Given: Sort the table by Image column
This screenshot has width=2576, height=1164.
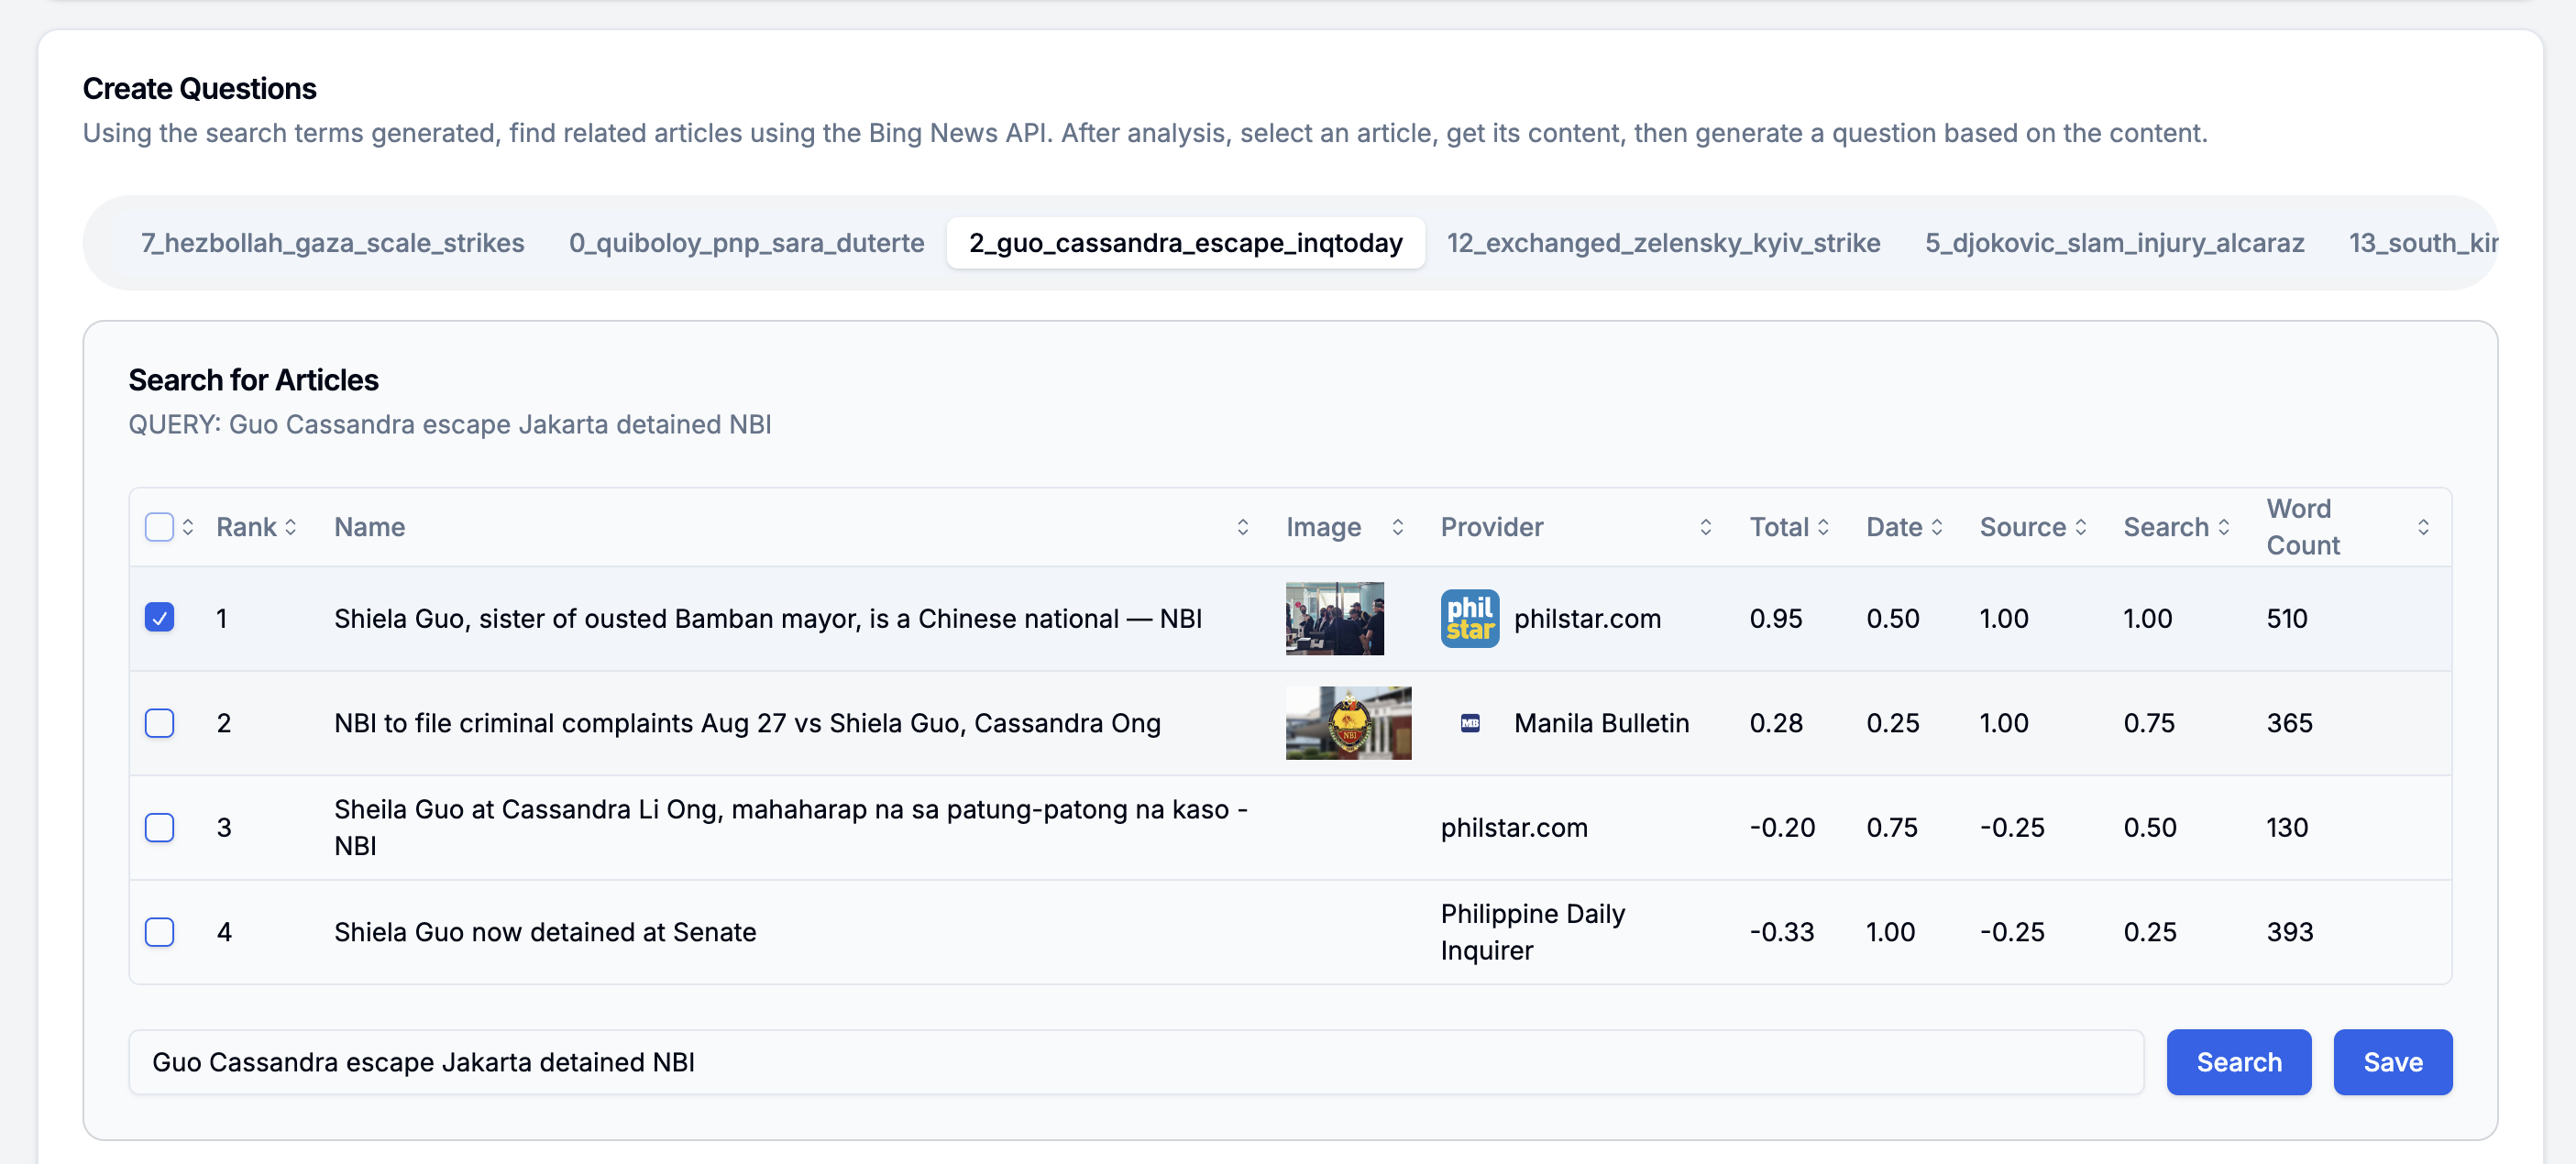Looking at the screenshot, I should point(1397,527).
